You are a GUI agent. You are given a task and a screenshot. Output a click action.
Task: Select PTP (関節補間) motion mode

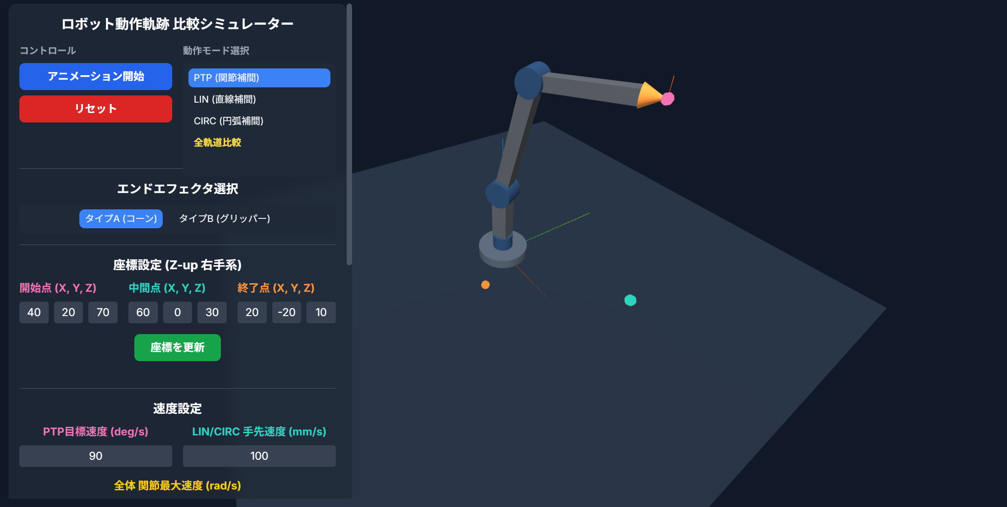(259, 77)
